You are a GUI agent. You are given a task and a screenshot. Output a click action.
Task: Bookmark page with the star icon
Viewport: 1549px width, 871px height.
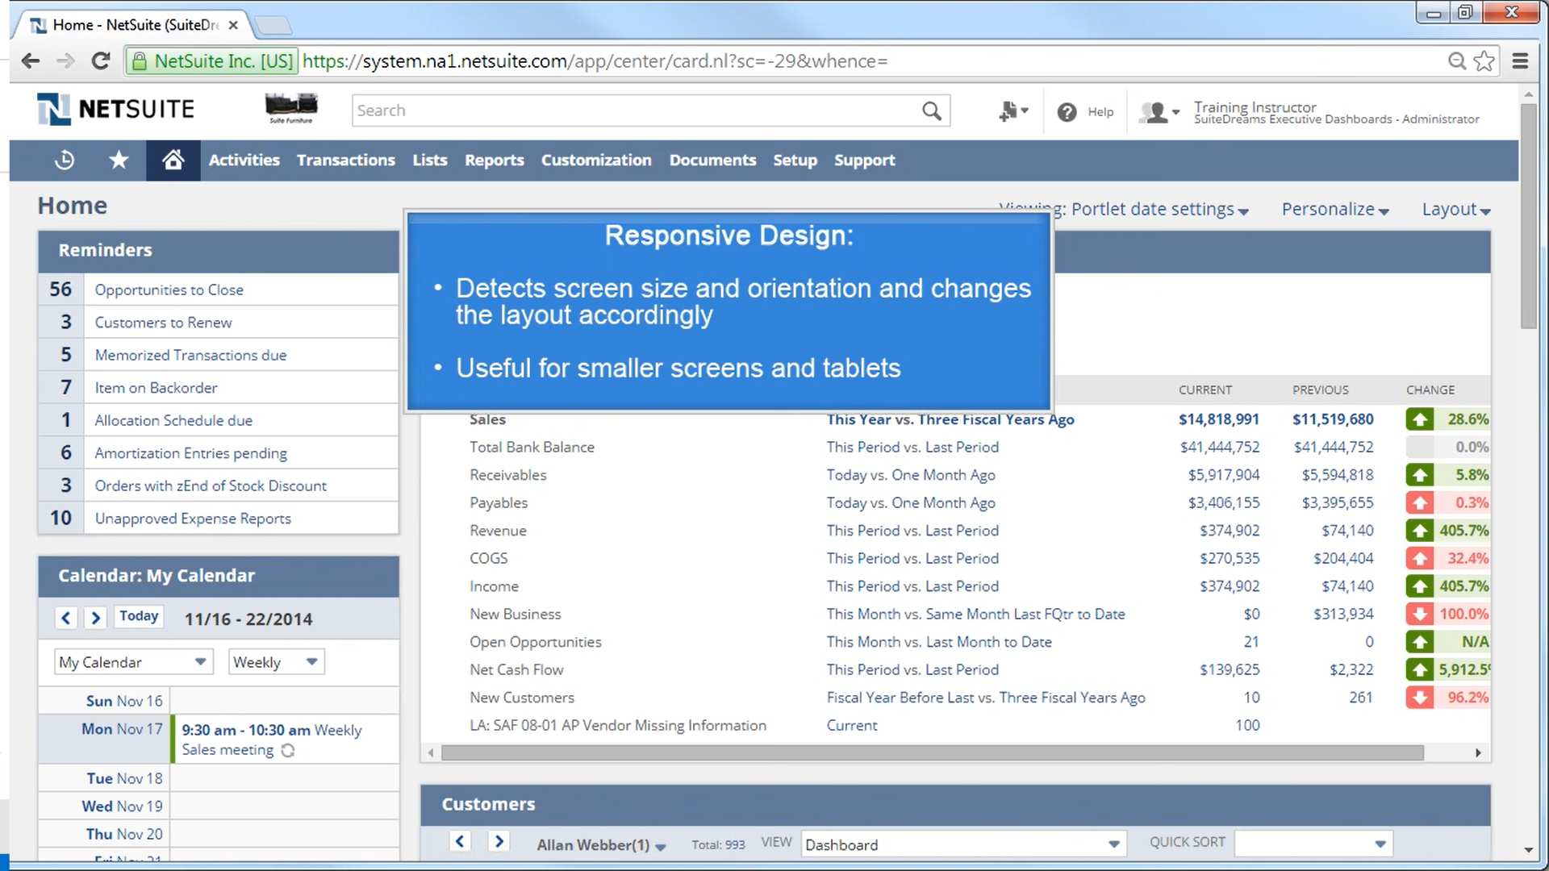pos(1484,61)
